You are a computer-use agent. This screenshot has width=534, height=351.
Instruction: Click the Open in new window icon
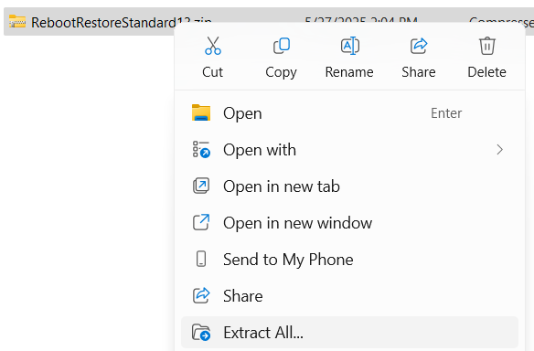[x=201, y=222]
